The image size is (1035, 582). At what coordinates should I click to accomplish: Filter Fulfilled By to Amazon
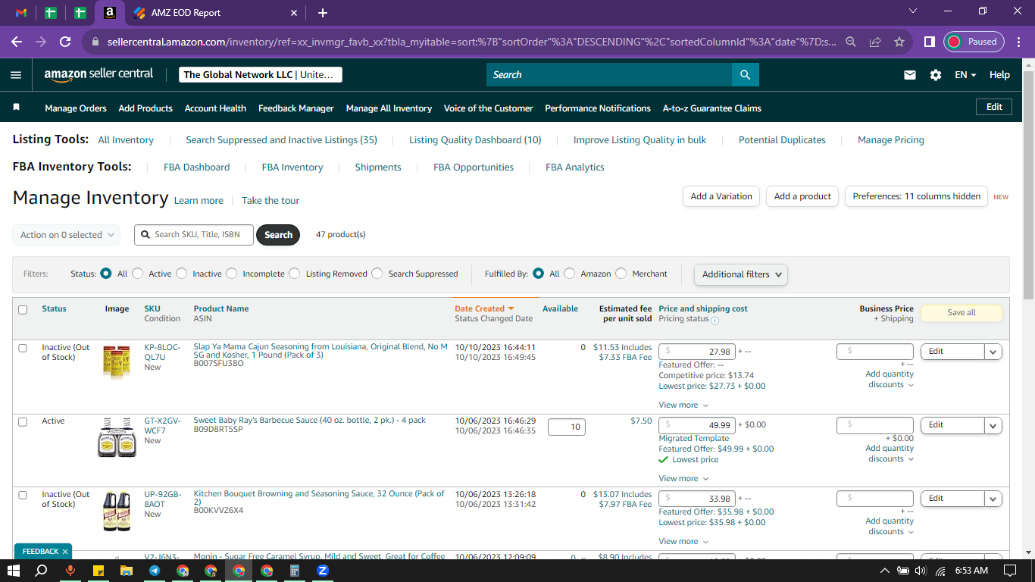coord(570,274)
